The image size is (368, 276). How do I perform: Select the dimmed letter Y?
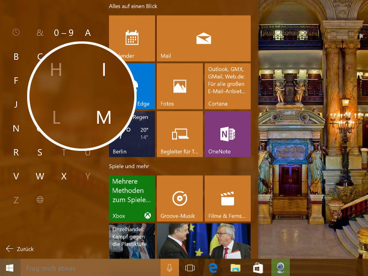coord(88,176)
